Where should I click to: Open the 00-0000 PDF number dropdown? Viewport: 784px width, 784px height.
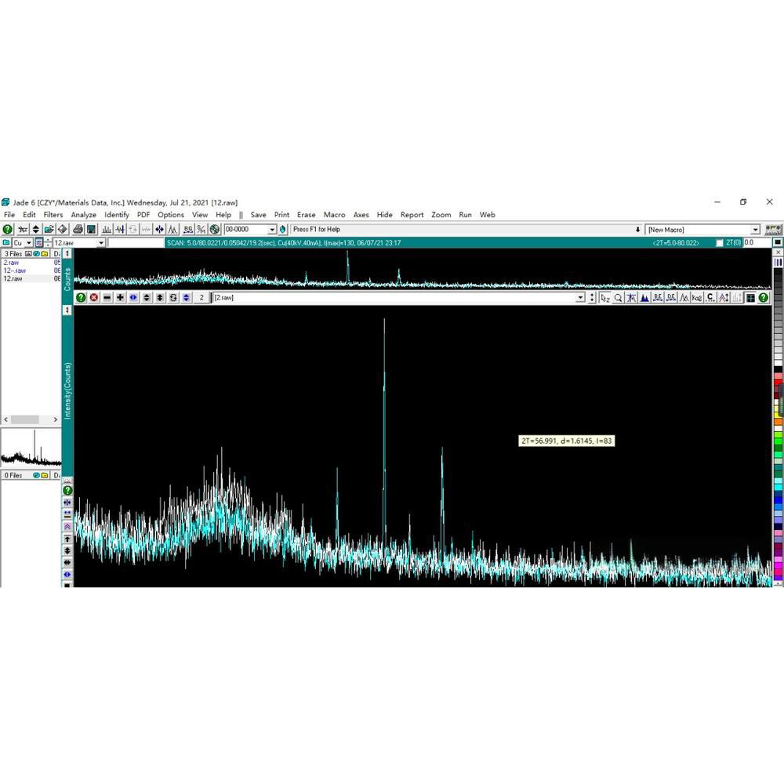271,230
